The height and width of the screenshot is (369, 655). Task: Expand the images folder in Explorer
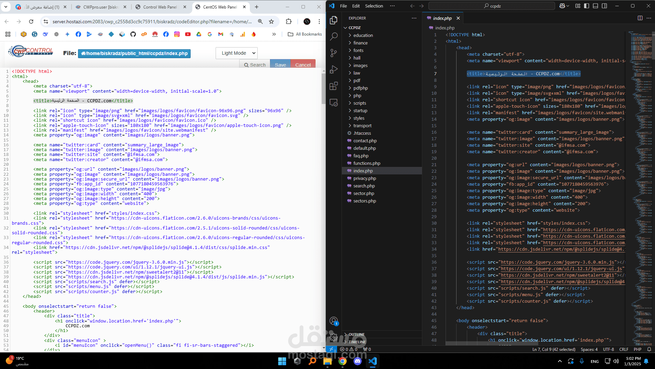click(x=360, y=65)
